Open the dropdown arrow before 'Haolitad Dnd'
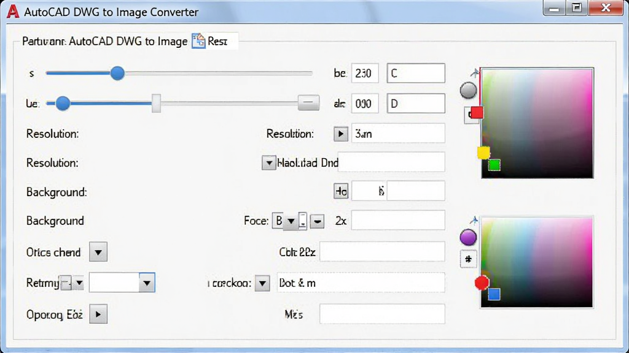The image size is (629, 353). 269,163
